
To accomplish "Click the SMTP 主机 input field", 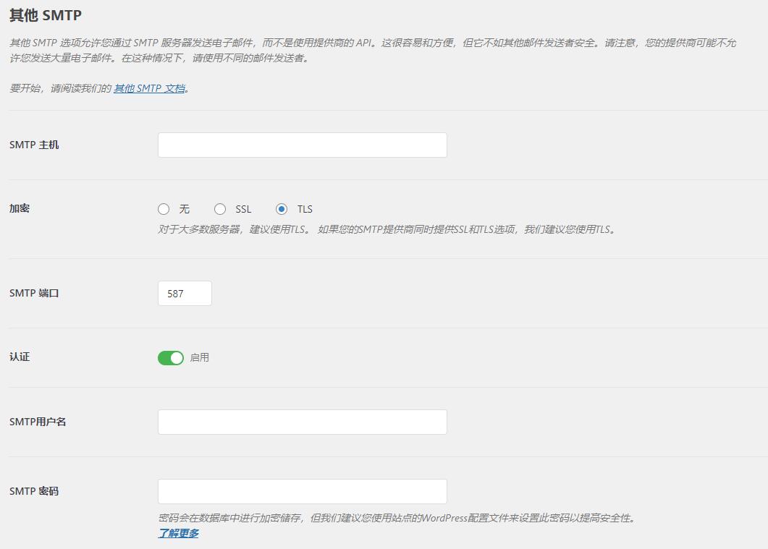I will 302,145.
